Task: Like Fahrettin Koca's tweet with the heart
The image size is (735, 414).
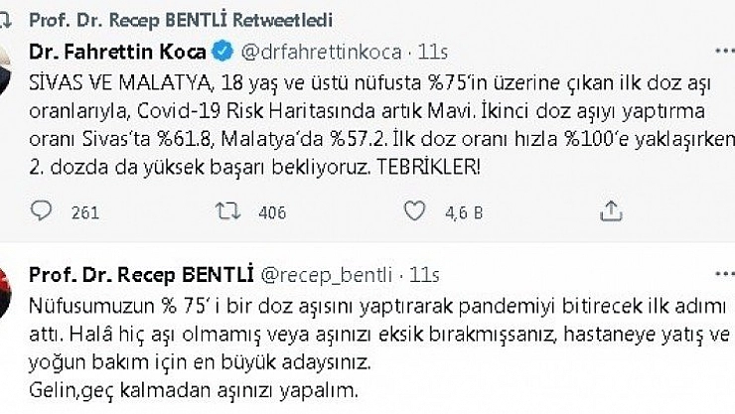Action: pyautogui.click(x=413, y=210)
